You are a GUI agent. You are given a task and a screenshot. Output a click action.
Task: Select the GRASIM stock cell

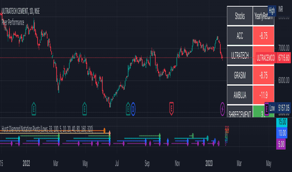point(240,75)
